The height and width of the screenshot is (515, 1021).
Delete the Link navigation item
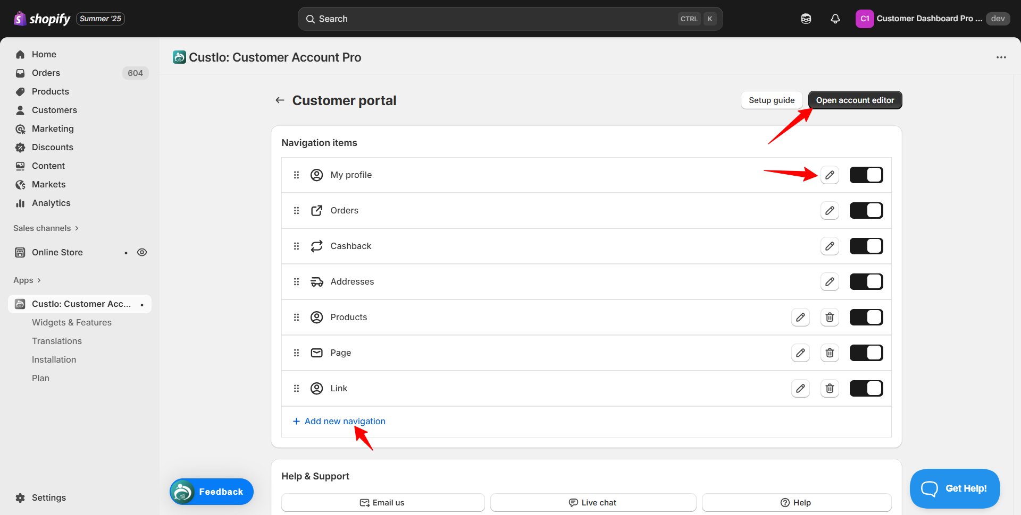pyautogui.click(x=830, y=388)
